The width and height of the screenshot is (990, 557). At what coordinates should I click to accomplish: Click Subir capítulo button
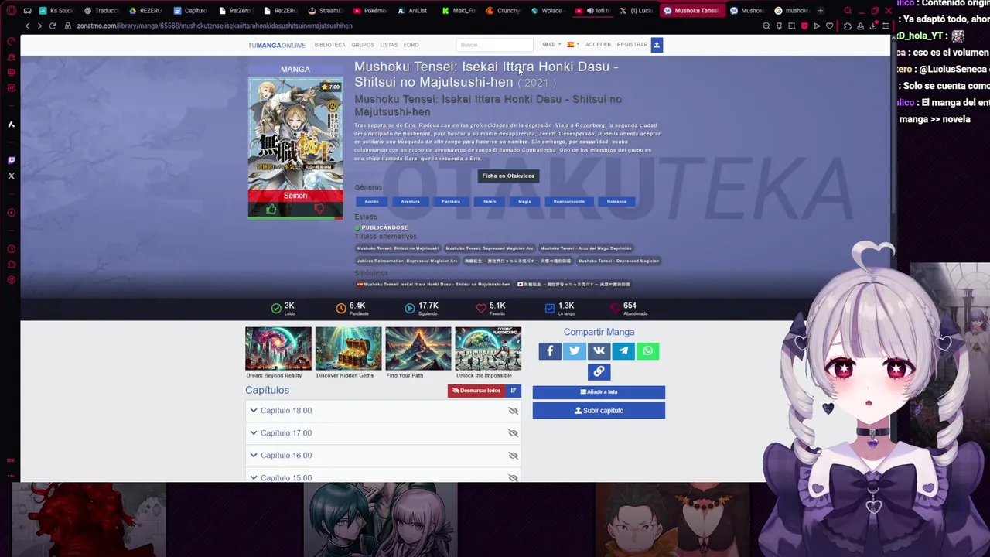599,411
